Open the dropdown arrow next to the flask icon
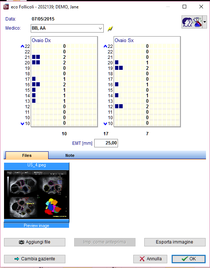 click(x=205, y=22)
